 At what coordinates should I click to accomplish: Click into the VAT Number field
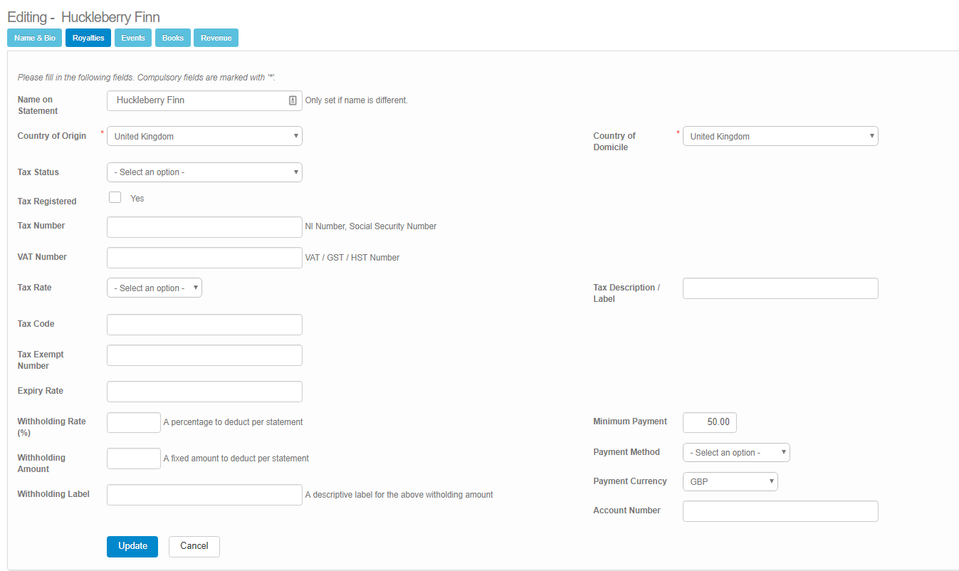tap(204, 257)
